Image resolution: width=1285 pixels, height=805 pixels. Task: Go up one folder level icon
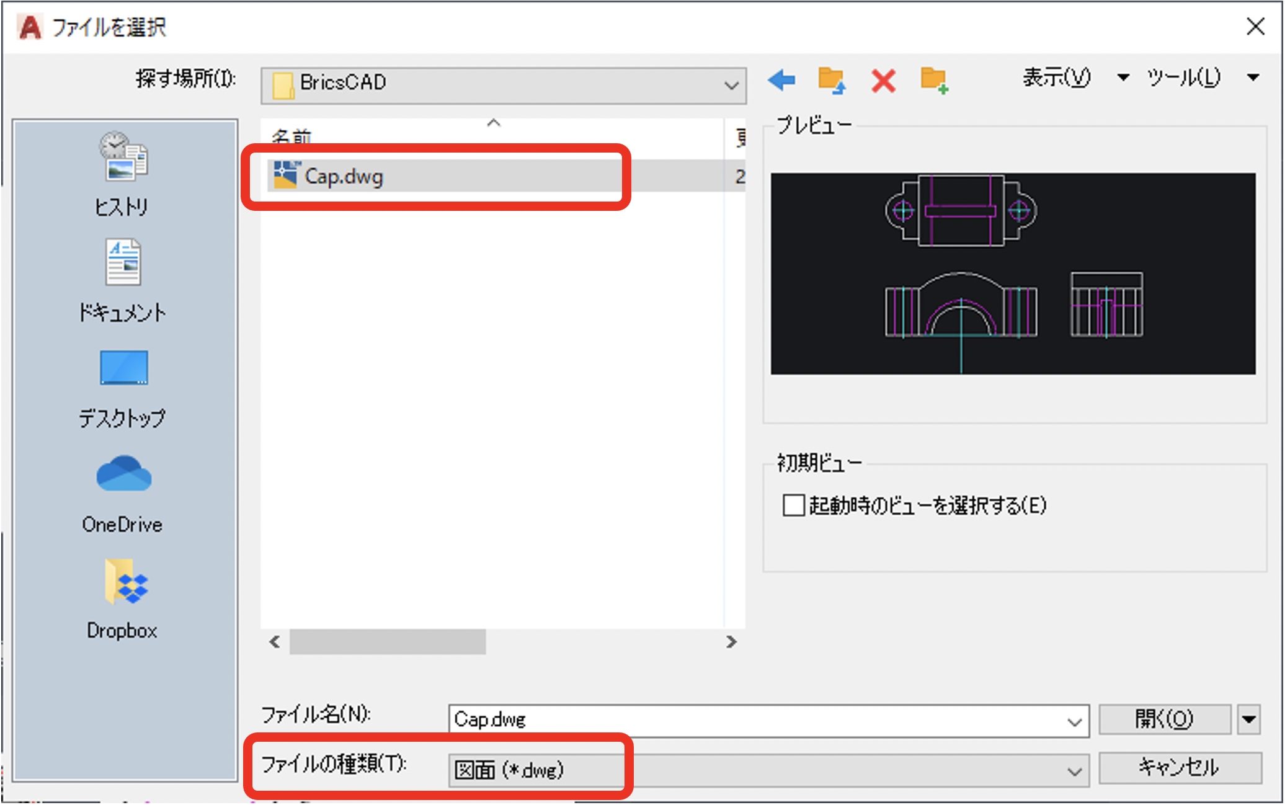(x=831, y=81)
